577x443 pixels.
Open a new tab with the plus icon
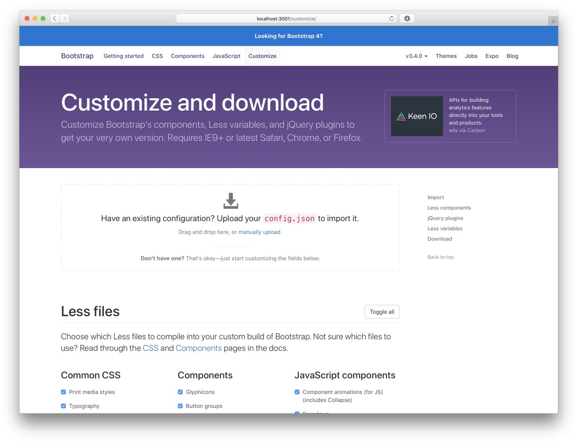(553, 21)
